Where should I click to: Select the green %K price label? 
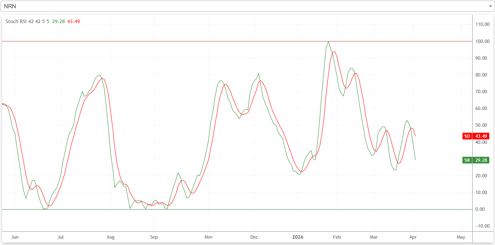click(476, 160)
